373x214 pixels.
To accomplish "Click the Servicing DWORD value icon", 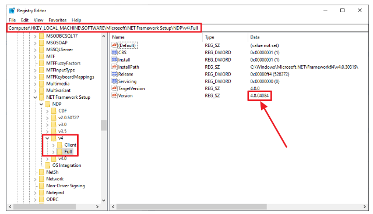I will [x=114, y=81].
